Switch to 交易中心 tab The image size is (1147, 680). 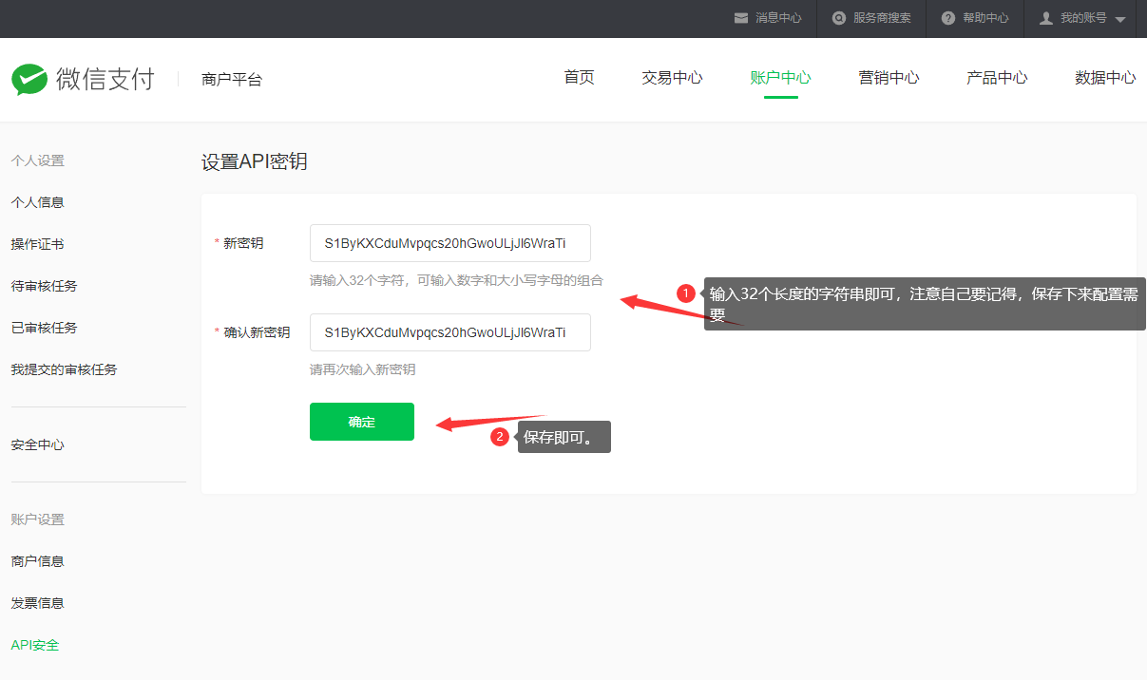(672, 78)
